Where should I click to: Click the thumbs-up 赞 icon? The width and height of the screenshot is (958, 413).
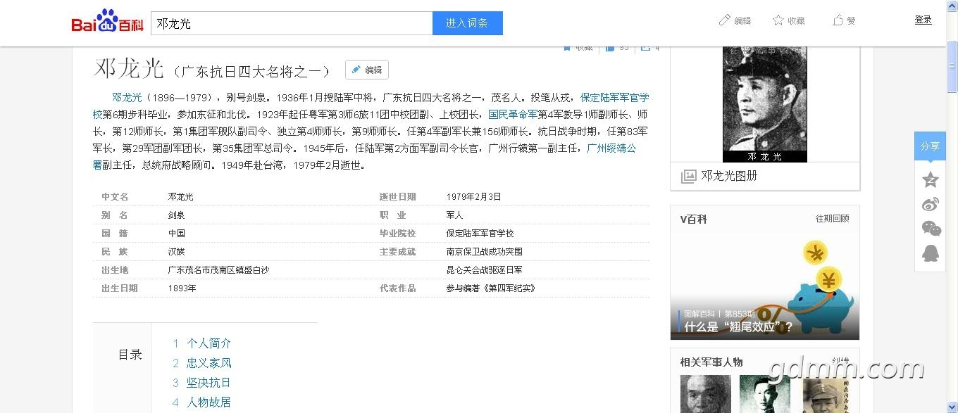tap(838, 20)
